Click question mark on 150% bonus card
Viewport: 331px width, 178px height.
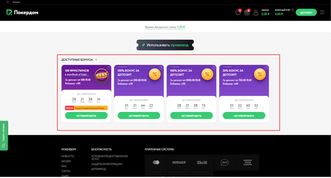coord(161,68)
